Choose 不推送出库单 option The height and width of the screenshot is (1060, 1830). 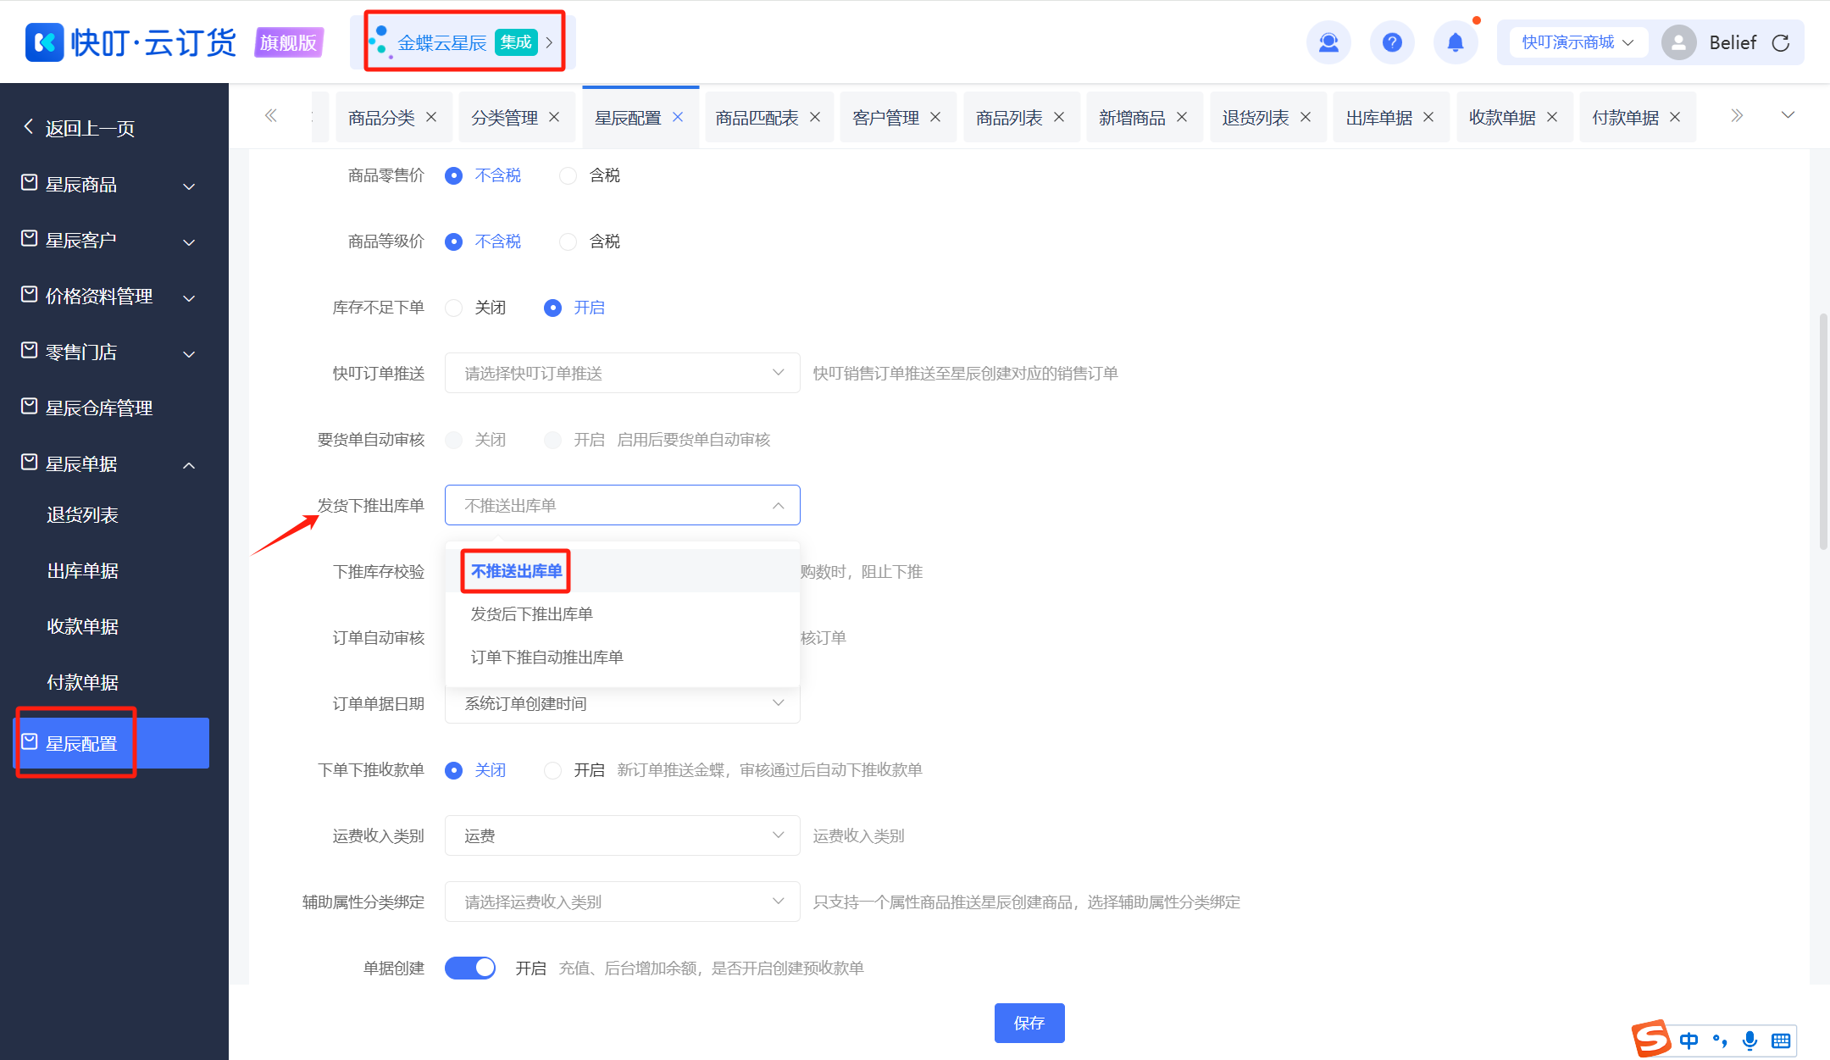click(x=623, y=571)
